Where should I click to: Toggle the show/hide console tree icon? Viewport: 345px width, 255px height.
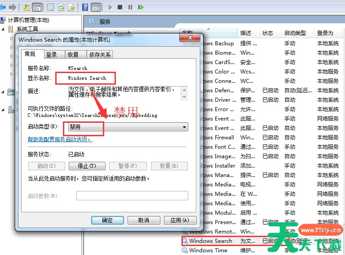tap(37, 8)
